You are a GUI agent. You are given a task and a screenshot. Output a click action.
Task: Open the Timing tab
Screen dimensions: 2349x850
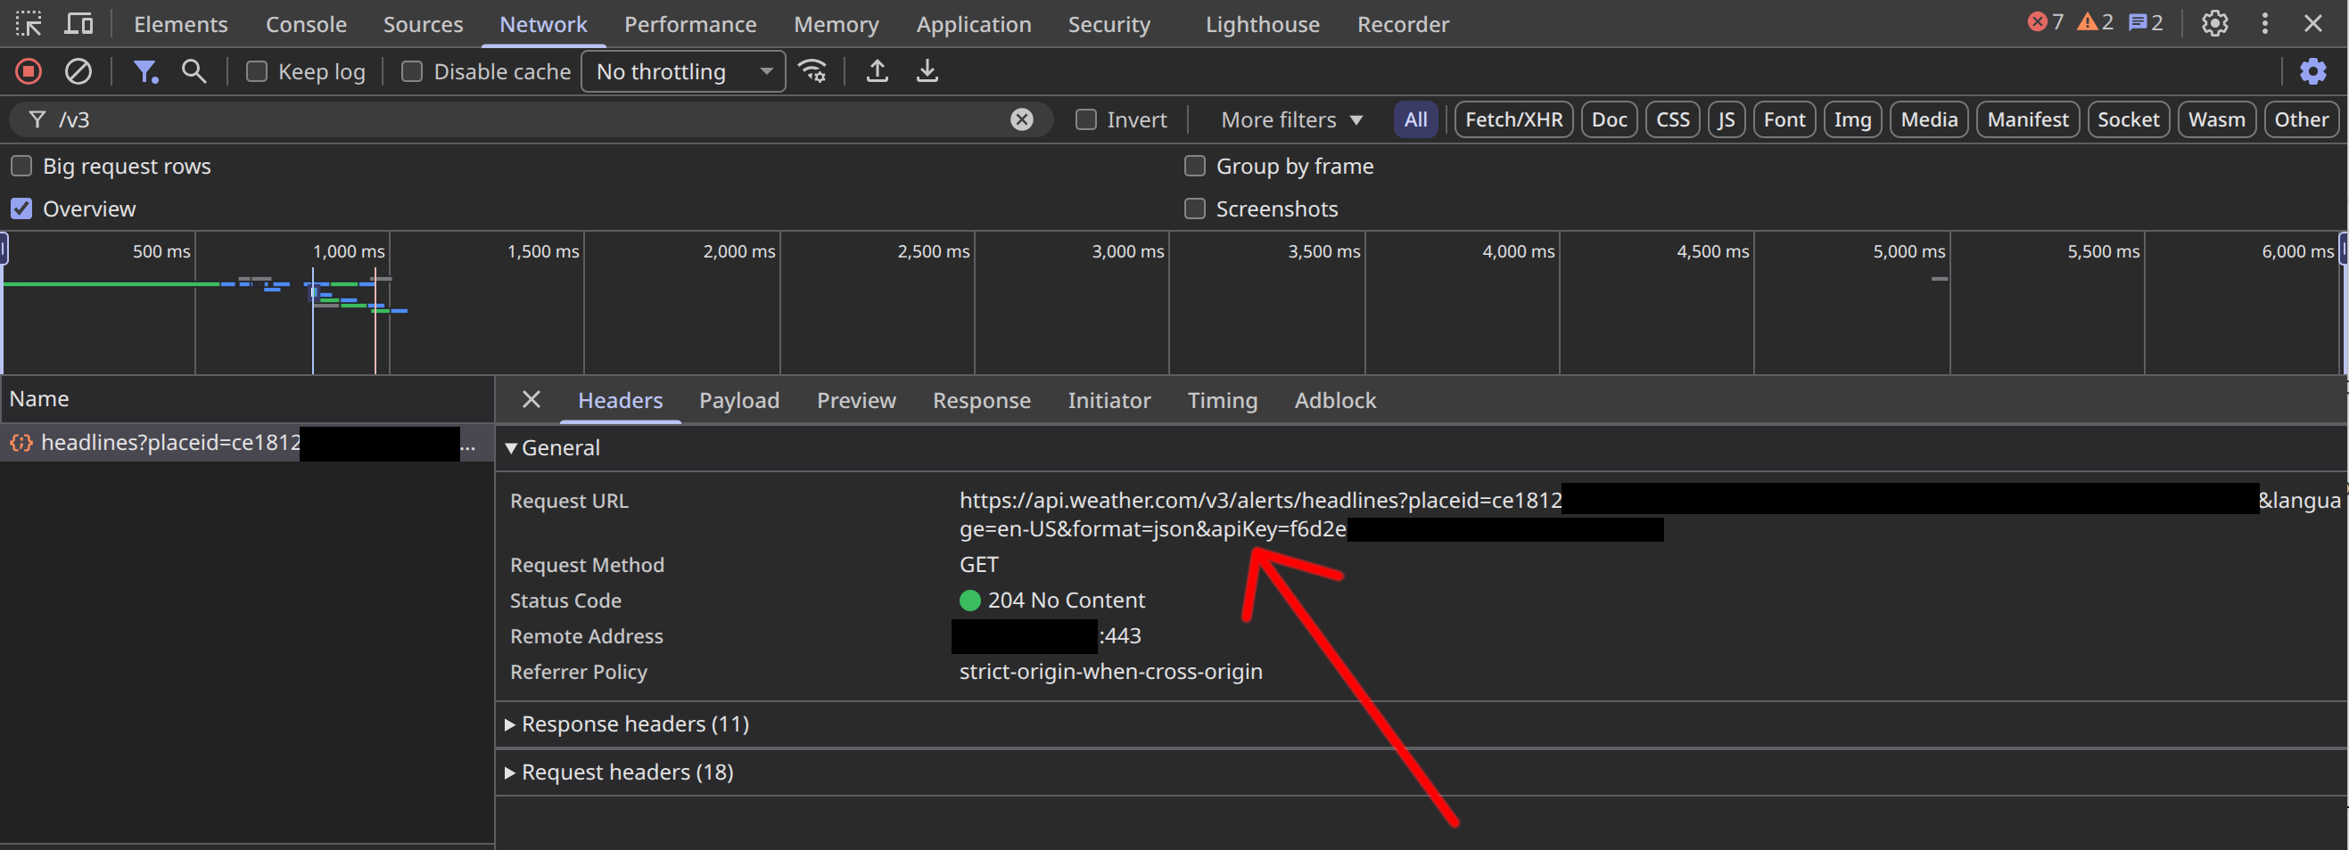1222,400
